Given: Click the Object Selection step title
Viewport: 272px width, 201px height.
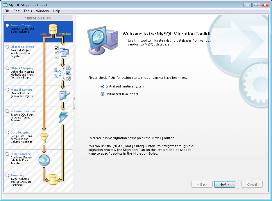Looking at the screenshot, I should tap(22, 47).
